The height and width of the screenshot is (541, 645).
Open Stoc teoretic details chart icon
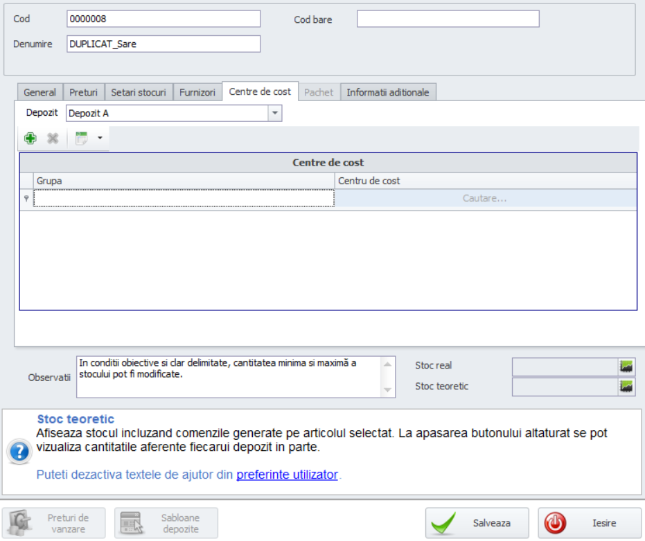click(x=626, y=387)
